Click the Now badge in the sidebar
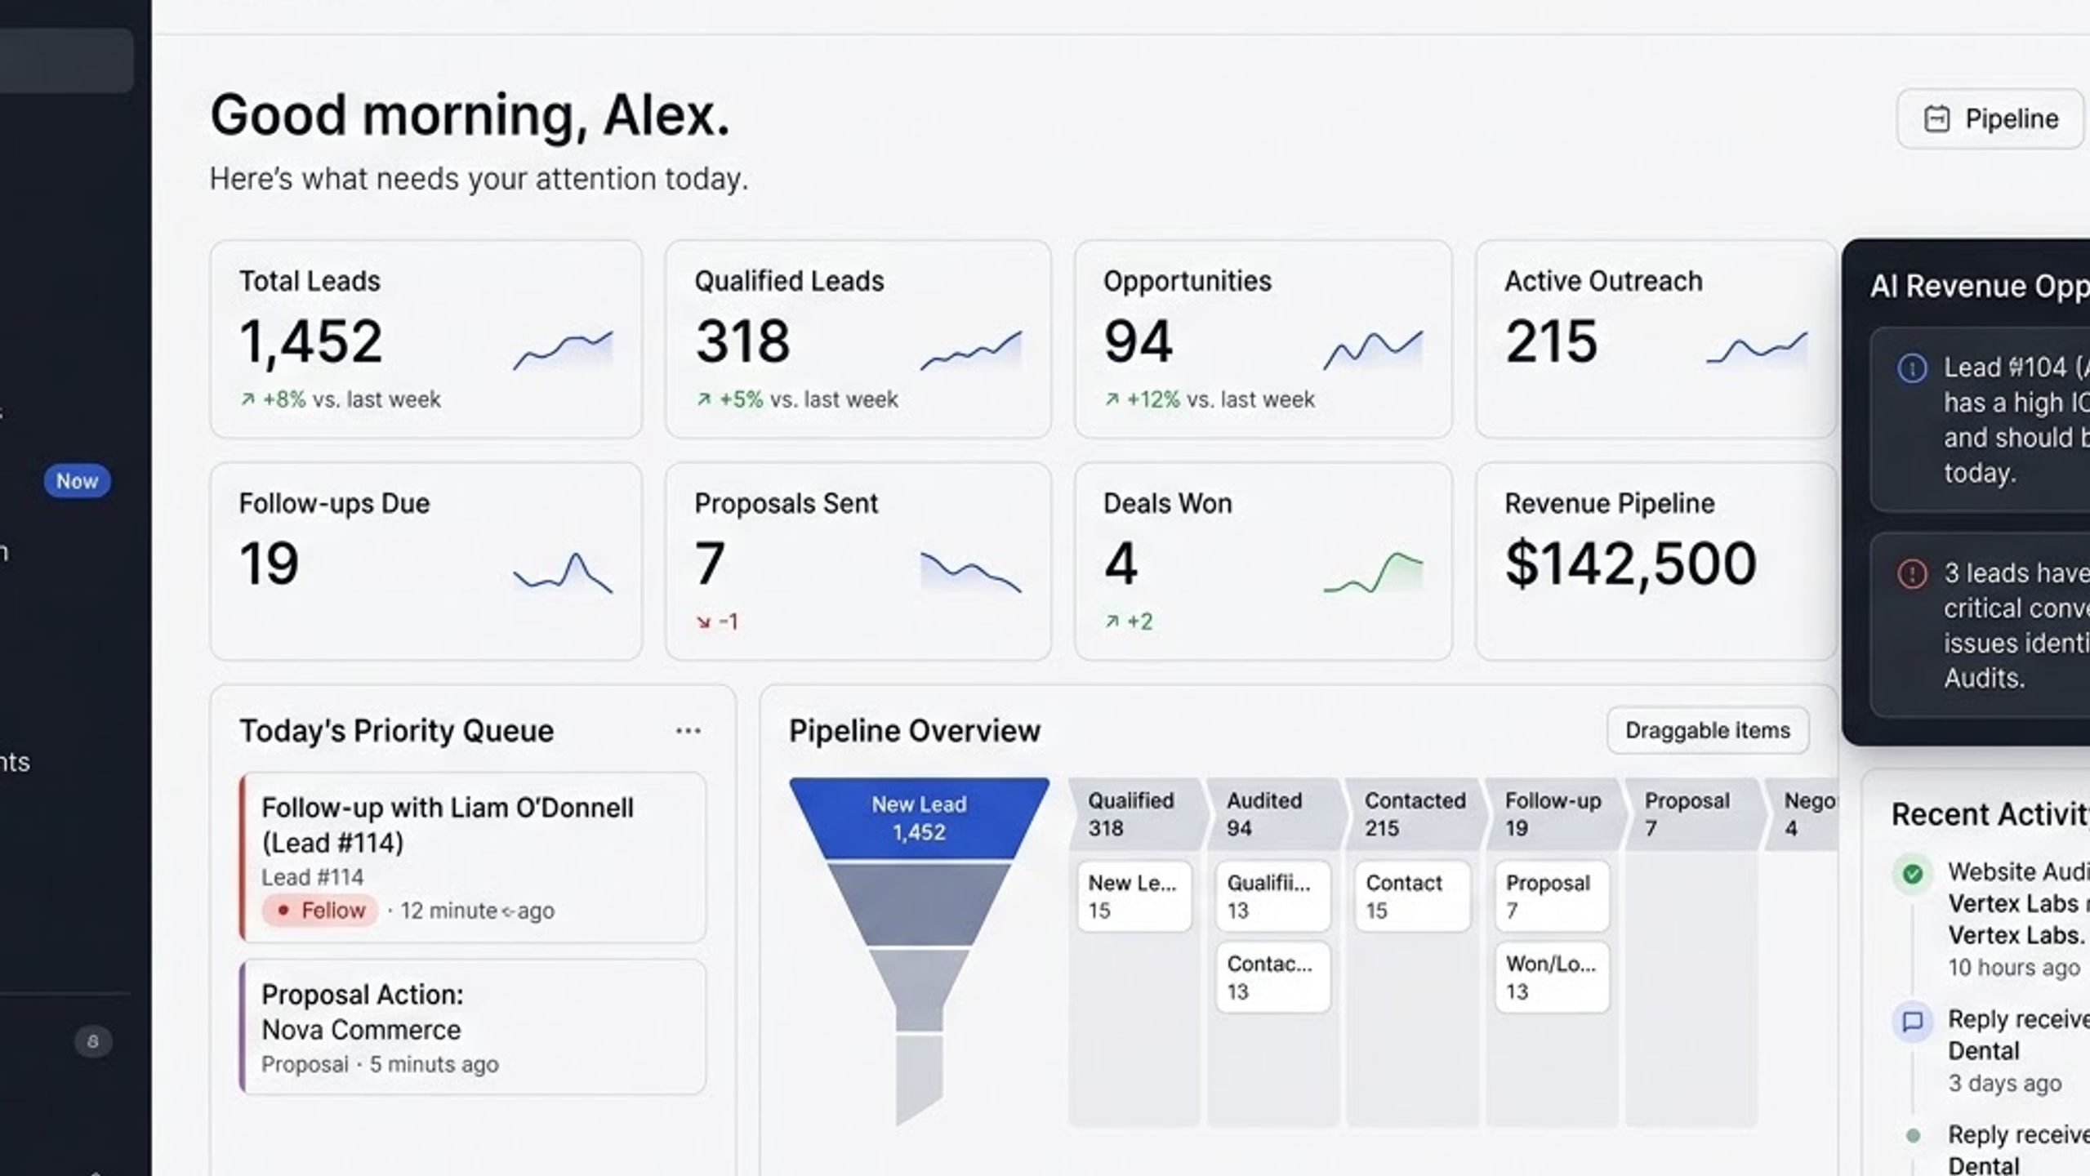 pos(77,481)
